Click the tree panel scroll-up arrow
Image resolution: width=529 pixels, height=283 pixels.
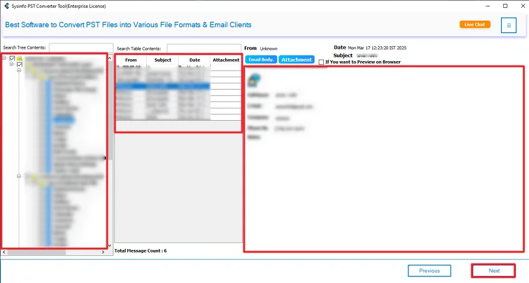(x=110, y=58)
